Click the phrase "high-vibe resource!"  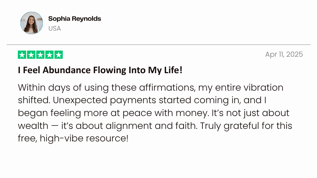(84, 138)
